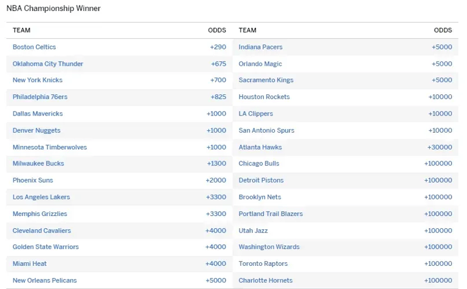Click the Chicago Bulls link
The height and width of the screenshot is (289, 467).
click(259, 164)
